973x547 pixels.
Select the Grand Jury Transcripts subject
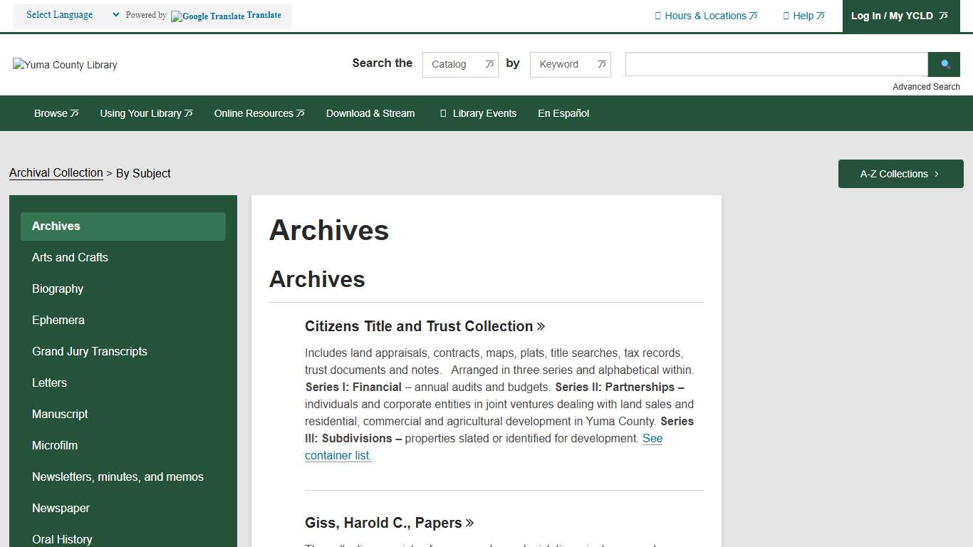(89, 351)
